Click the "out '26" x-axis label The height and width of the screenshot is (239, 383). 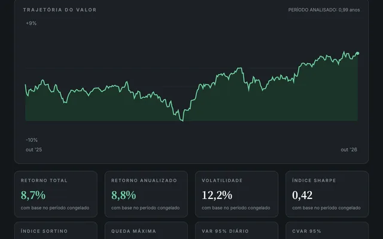click(349, 150)
